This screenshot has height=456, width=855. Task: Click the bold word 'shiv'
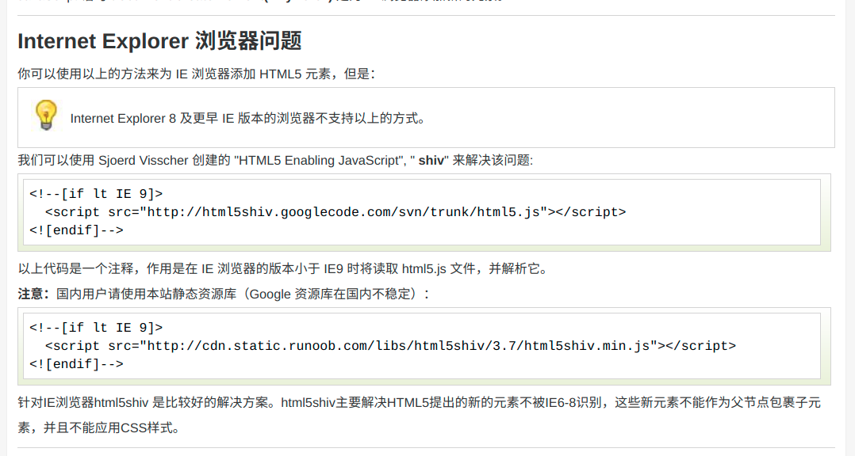tap(431, 160)
